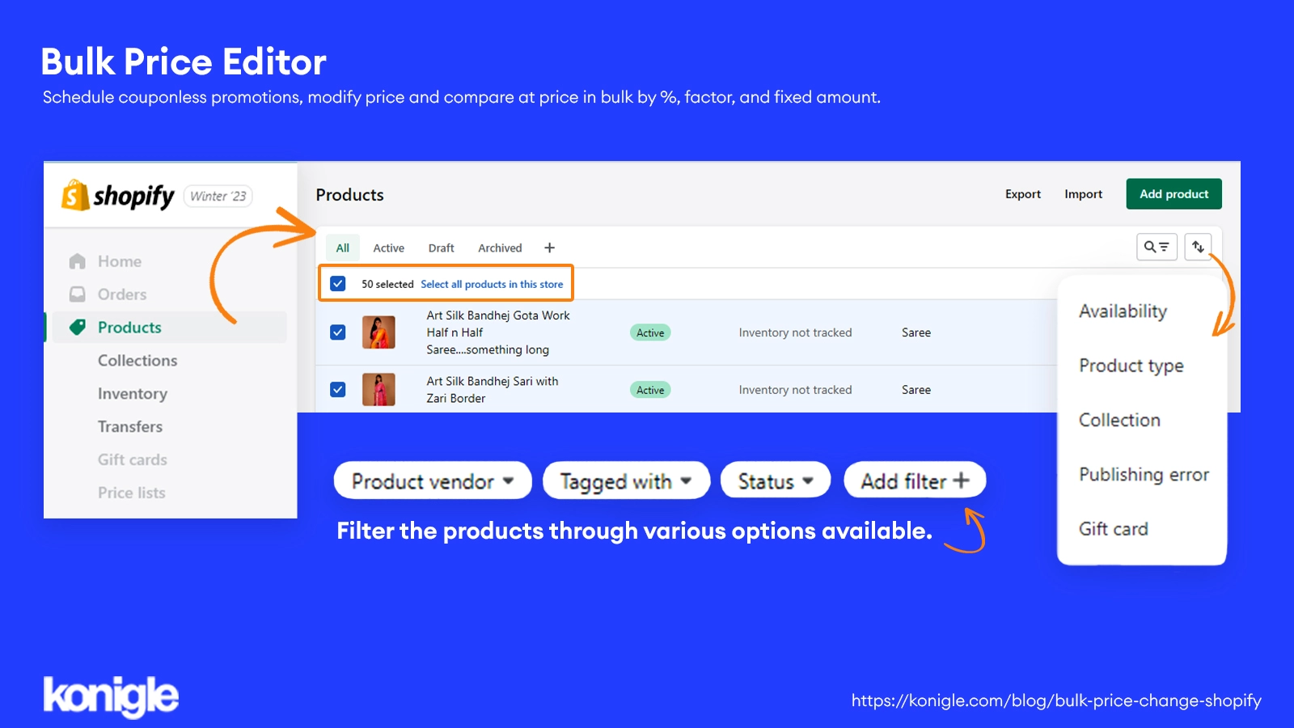Image resolution: width=1294 pixels, height=728 pixels.
Task: Click the Shopify logo
Action: pyautogui.click(x=118, y=196)
